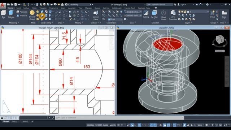
Task: Activate the Polysolid tool
Action: (22, 12)
